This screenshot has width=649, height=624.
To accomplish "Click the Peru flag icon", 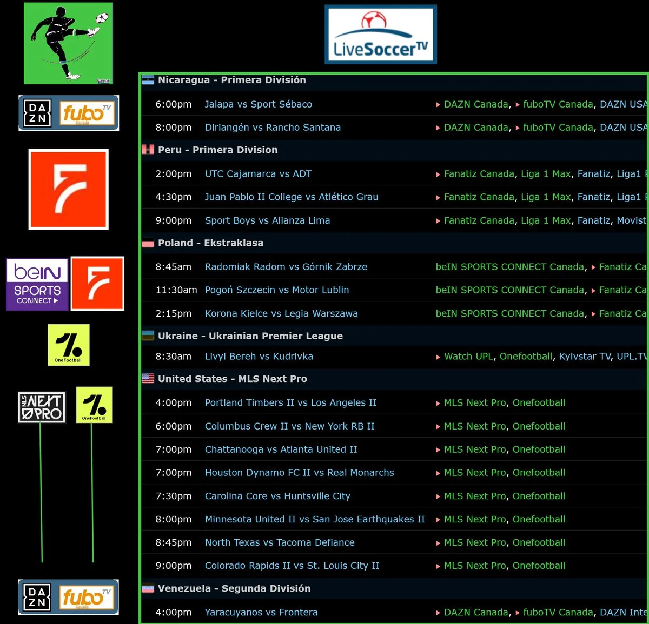I will (x=148, y=150).
